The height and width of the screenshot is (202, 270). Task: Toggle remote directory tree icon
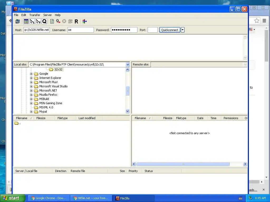coord(38,21)
